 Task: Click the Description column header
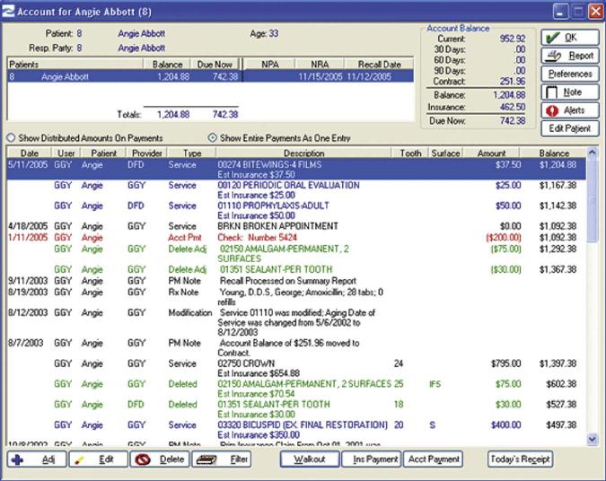tap(303, 153)
